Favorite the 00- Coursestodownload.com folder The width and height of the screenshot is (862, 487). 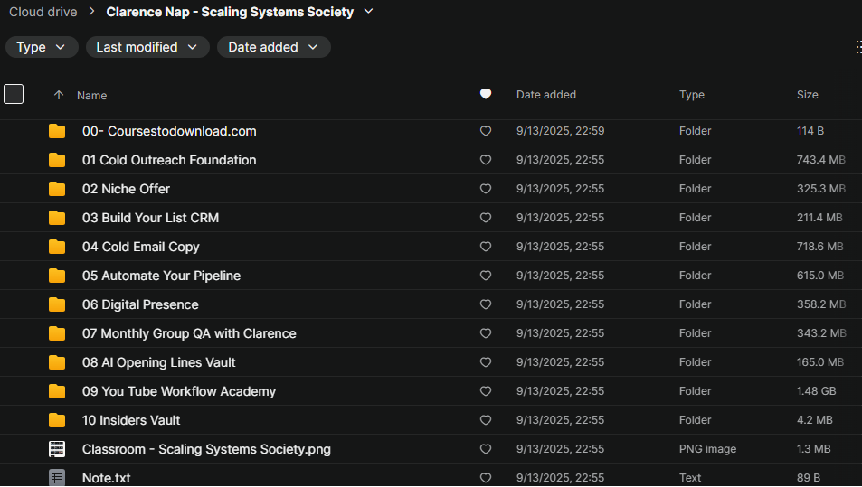(x=486, y=131)
